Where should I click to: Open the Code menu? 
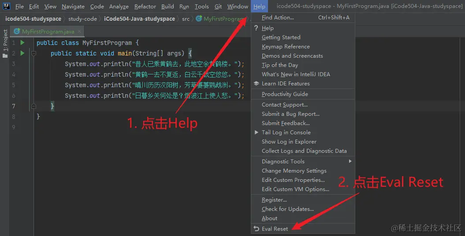coord(97,6)
